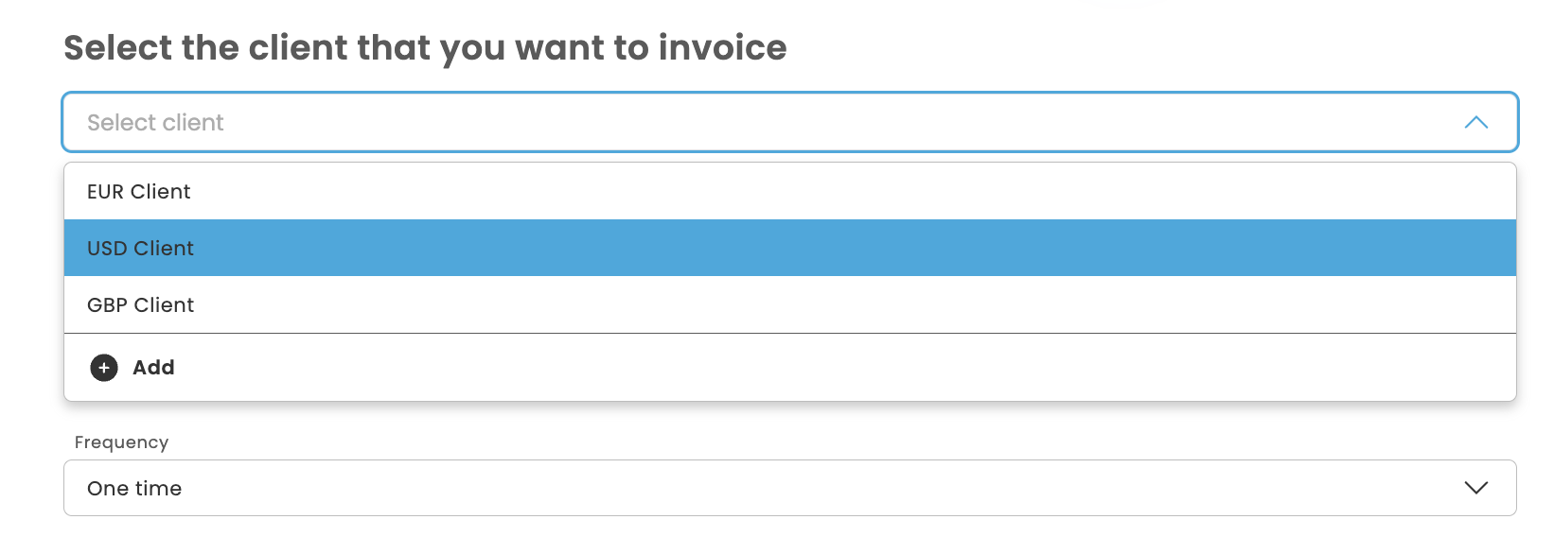Click blank space in the EUR Client row
1554x537 pixels.
[852, 192]
